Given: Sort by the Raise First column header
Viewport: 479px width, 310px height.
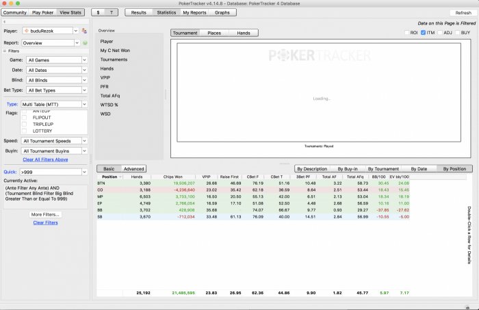Looking at the screenshot, I should click(229, 177).
